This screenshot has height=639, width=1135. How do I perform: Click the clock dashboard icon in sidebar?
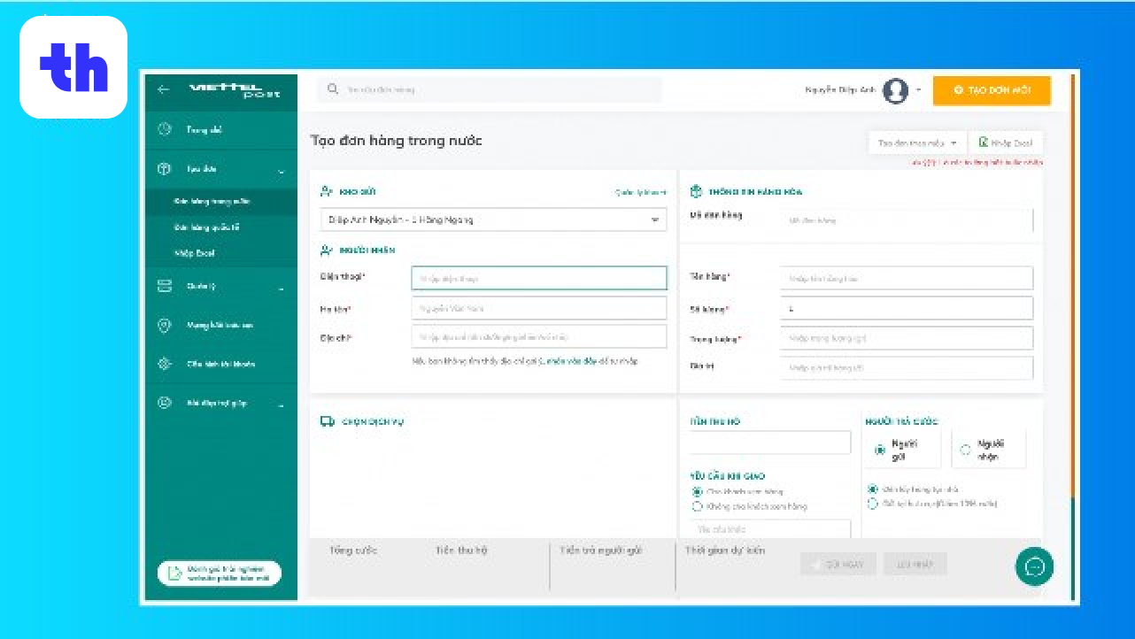[x=164, y=130]
